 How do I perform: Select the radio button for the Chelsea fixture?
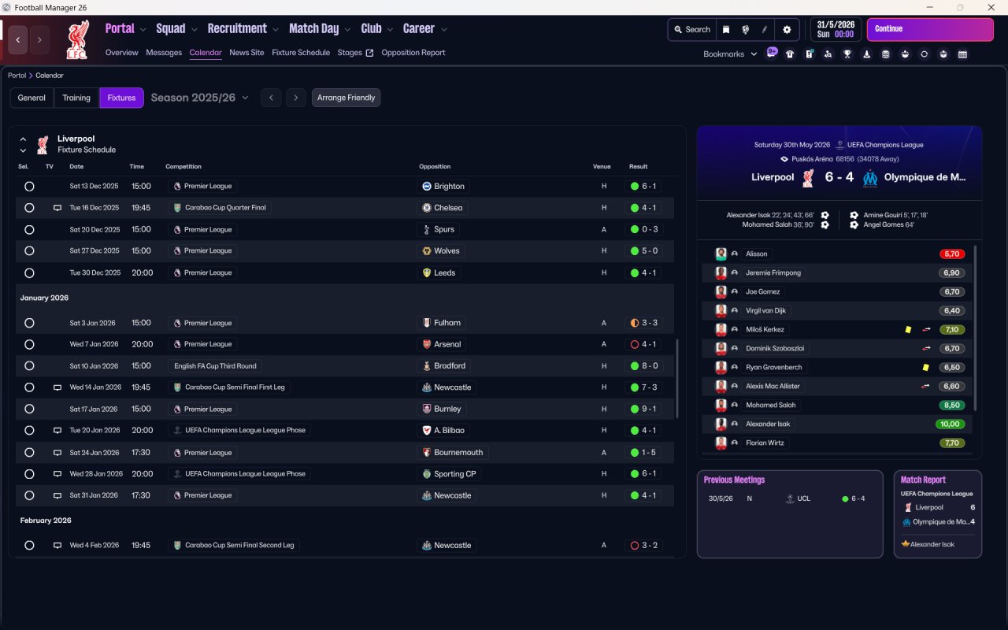(29, 208)
